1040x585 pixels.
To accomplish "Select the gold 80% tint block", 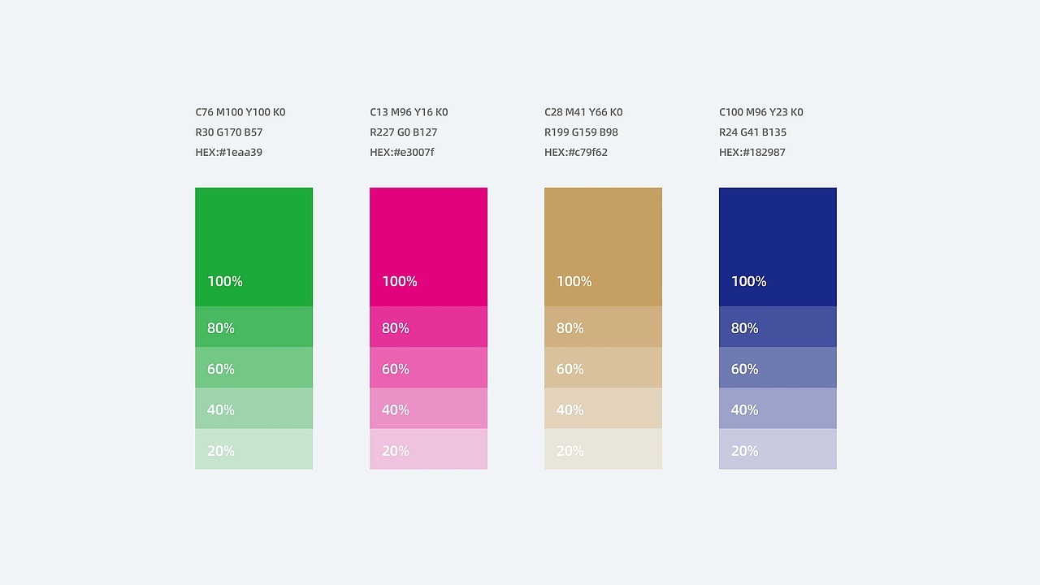I will tap(603, 327).
